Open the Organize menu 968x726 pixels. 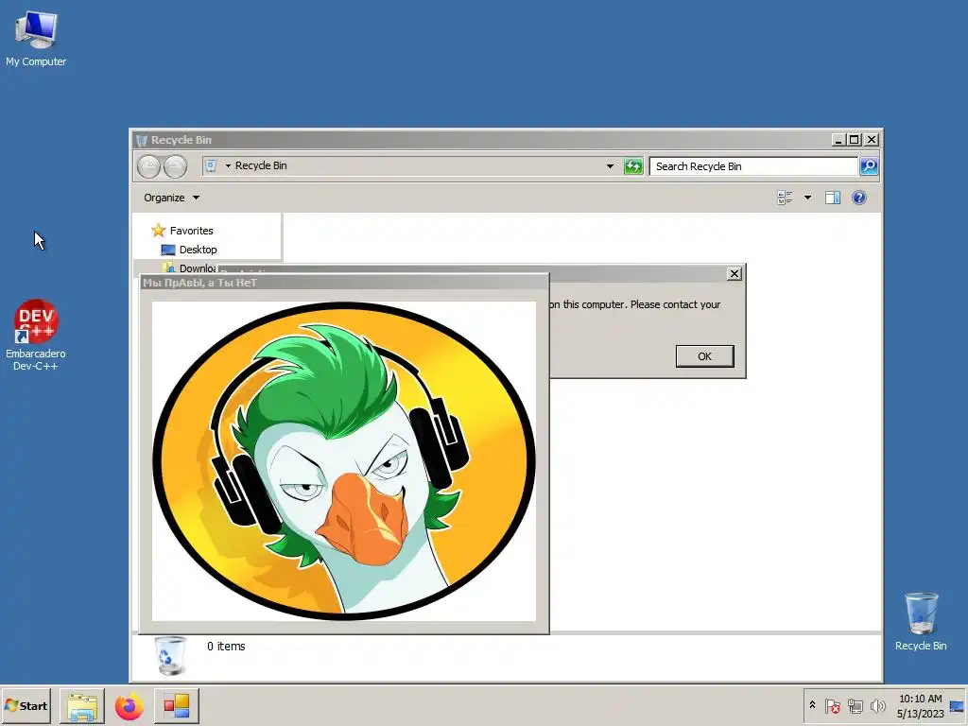171,198
